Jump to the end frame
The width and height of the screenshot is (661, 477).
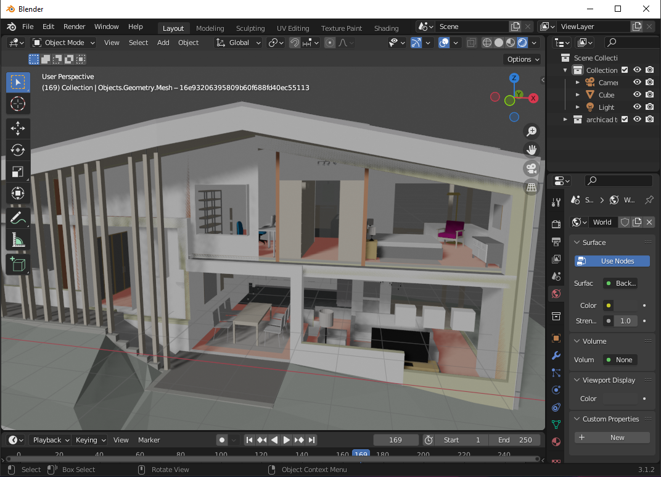tap(311, 440)
